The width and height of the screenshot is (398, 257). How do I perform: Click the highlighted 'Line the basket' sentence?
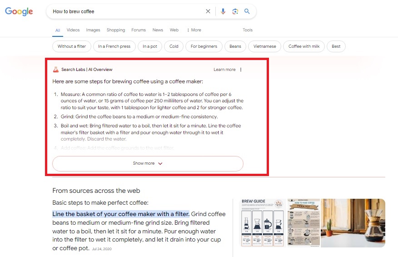click(x=121, y=214)
